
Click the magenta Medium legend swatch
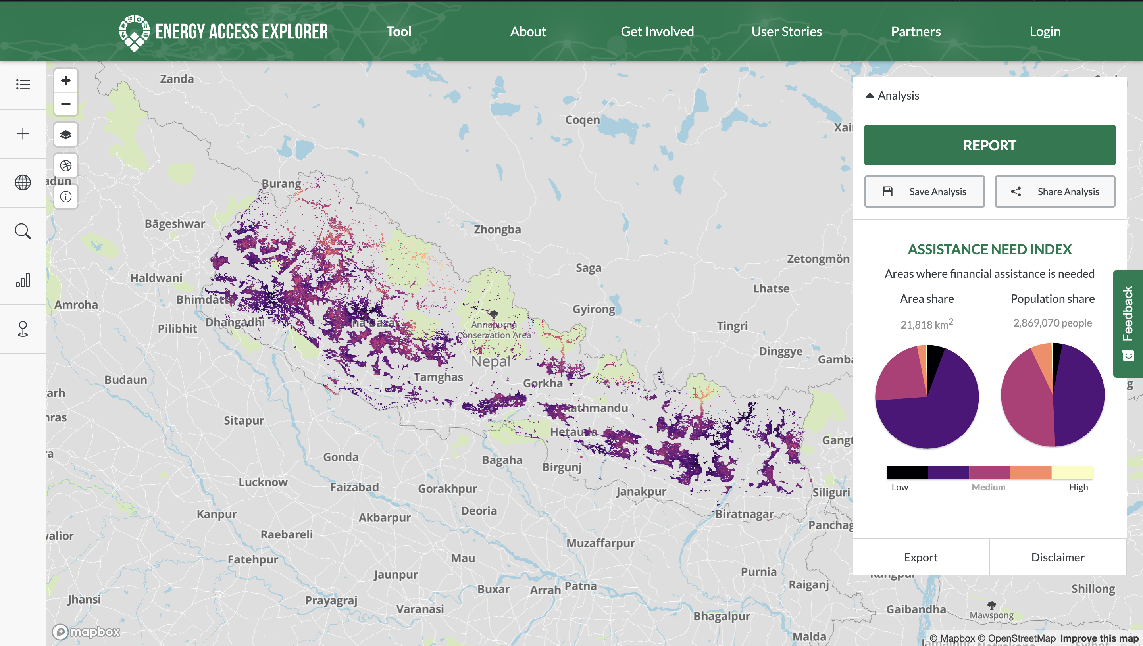[x=989, y=473]
